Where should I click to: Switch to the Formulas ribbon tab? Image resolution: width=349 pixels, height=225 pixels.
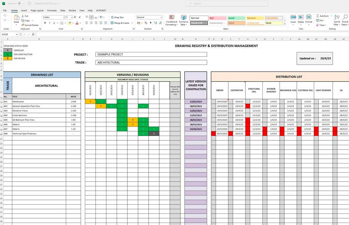[x=52, y=10]
